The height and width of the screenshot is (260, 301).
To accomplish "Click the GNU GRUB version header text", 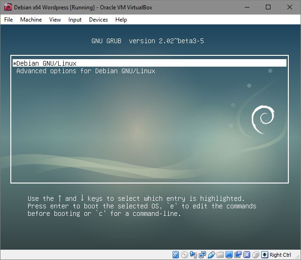I will [148, 41].
